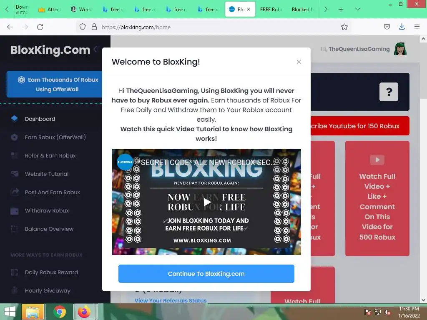Collapse sidebar with chevron beside logo
The image size is (427, 320).
(95, 49)
